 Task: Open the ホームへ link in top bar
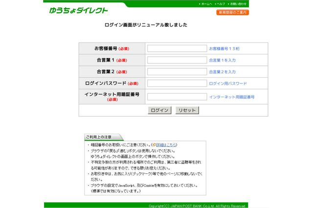pyautogui.click(x=206, y=4)
